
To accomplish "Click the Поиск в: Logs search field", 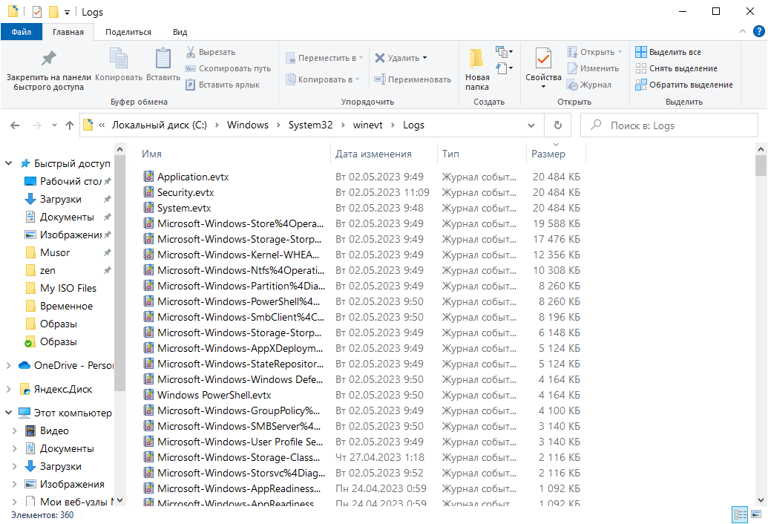I will click(669, 125).
